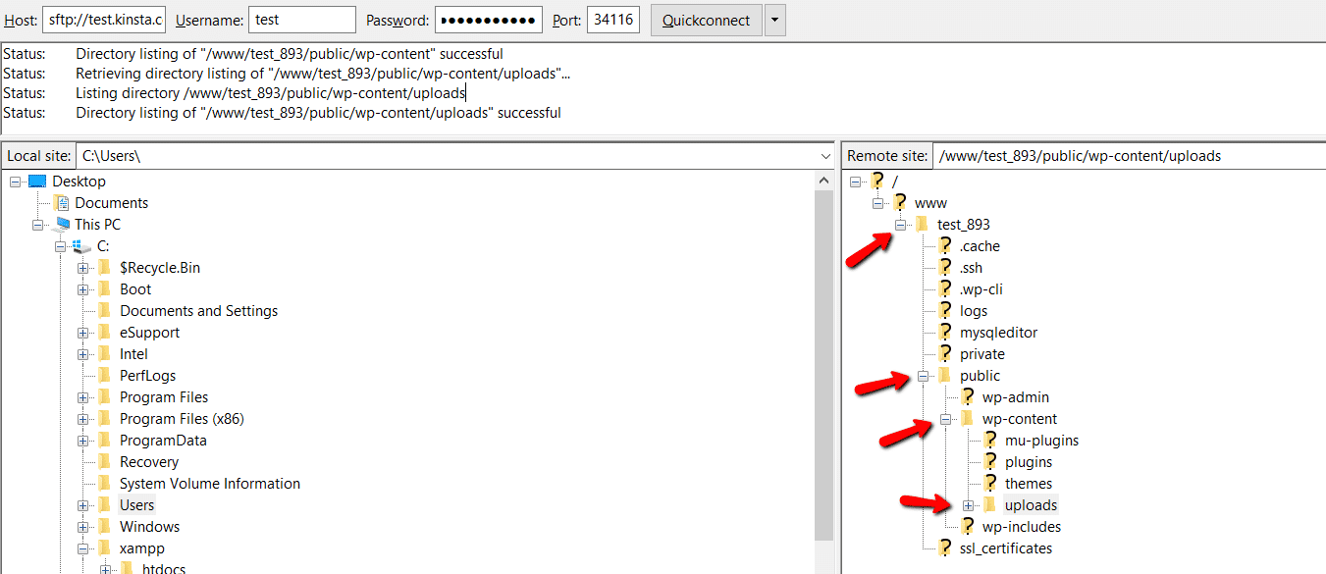
Task: Click the Desktop icon in local tree
Action: tap(37, 182)
